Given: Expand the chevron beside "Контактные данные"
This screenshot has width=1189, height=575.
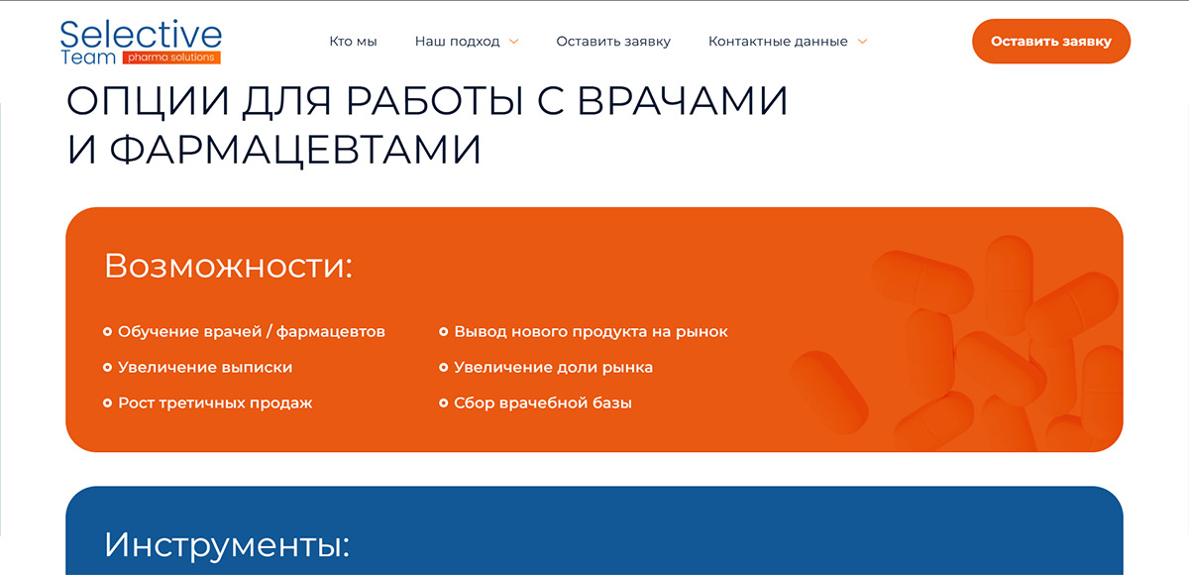Looking at the screenshot, I should pos(862,42).
